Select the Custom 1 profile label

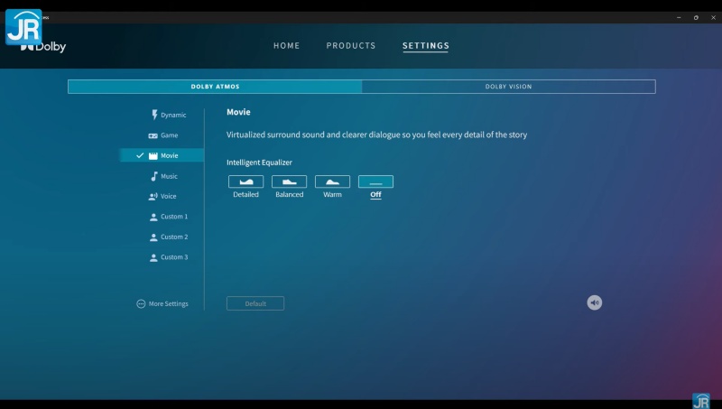point(174,217)
